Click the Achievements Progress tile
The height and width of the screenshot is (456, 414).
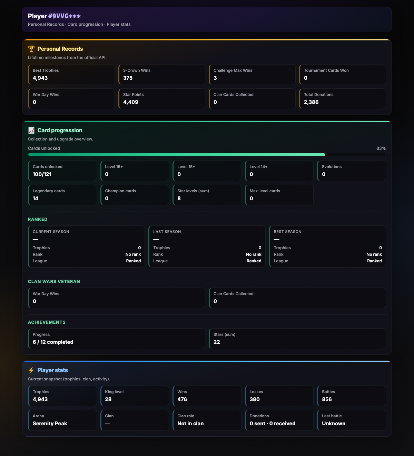[117, 339]
